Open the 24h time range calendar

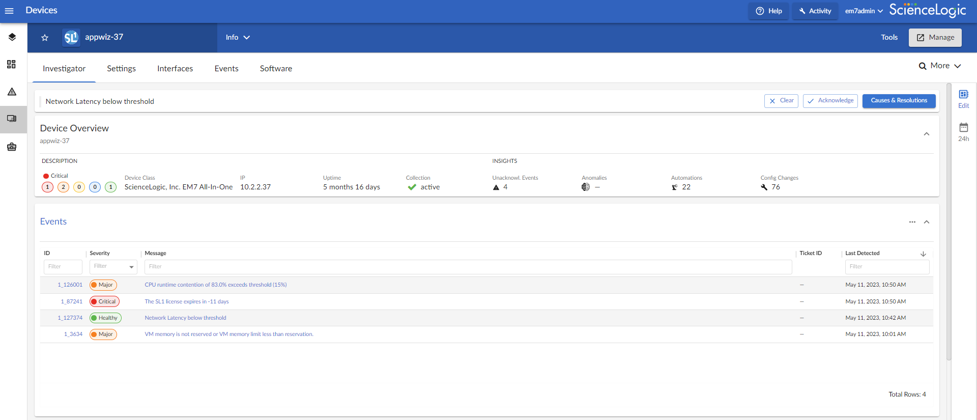(963, 131)
